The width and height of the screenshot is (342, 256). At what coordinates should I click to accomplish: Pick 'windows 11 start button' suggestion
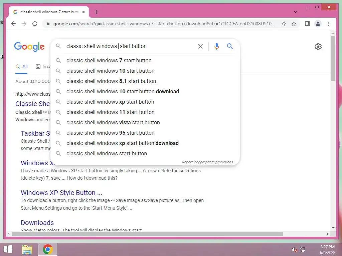tap(145, 112)
